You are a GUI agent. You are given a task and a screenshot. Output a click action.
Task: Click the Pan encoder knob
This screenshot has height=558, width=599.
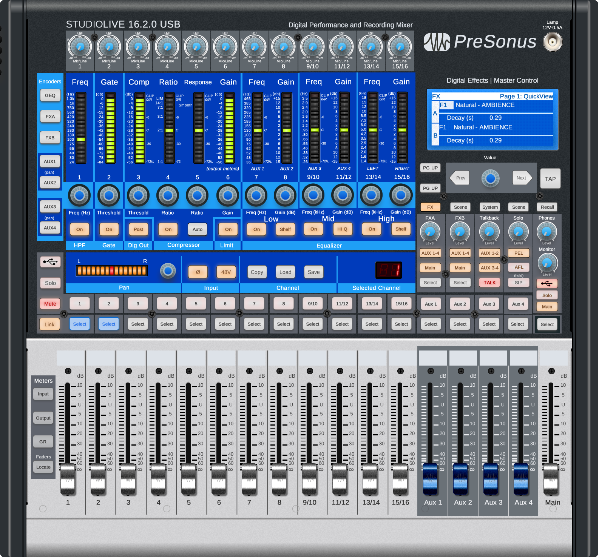168,271
